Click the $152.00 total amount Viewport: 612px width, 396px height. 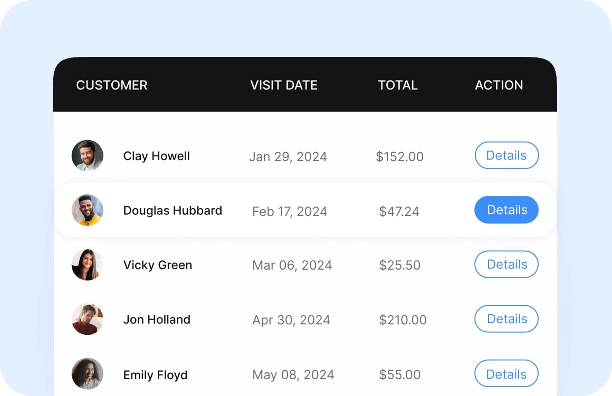click(x=400, y=157)
